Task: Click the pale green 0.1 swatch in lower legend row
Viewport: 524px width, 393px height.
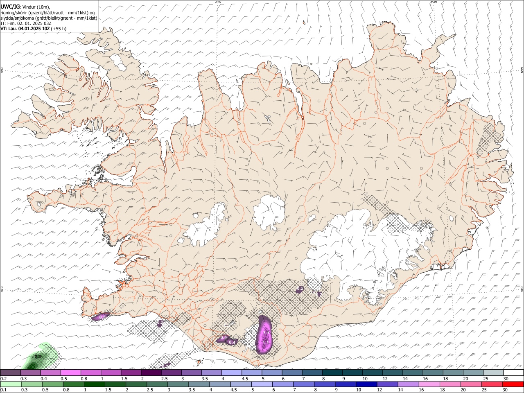Action: click(11, 384)
